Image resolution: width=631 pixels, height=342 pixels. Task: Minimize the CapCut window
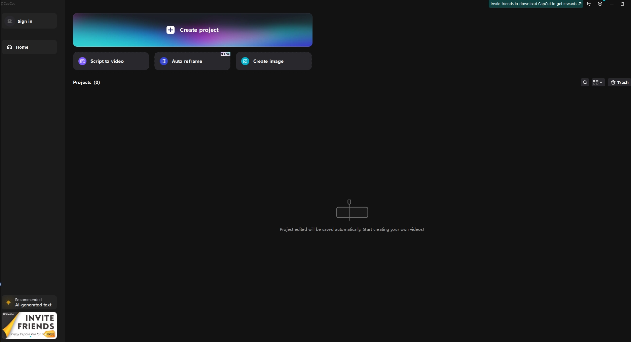pos(612,4)
